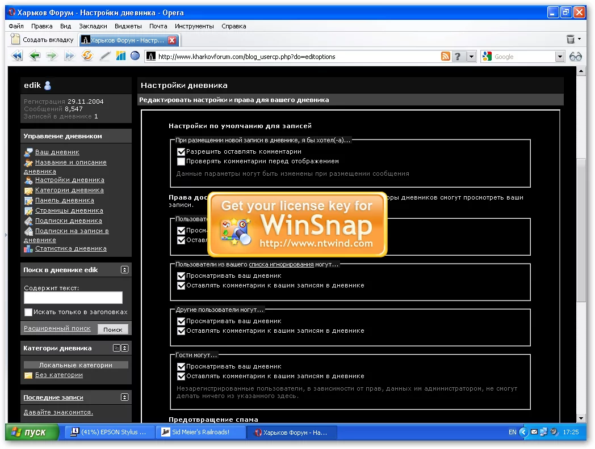Open the Файл menu
The image size is (595, 449).
click(16, 26)
